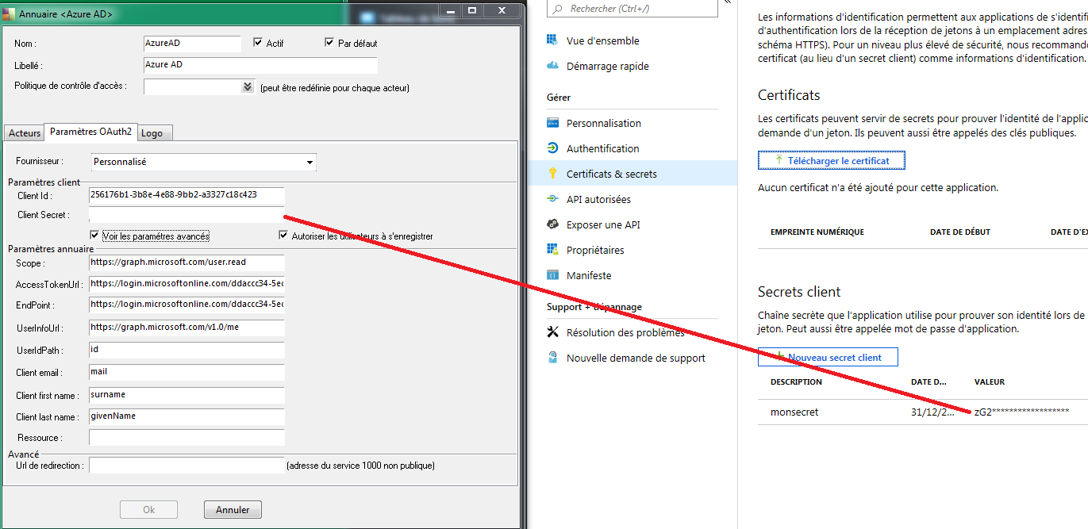Image resolution: width=1088 pixels, height=529 pixels.
Task: Open Nouvelle demande de support link
Action: pos(636,358)
